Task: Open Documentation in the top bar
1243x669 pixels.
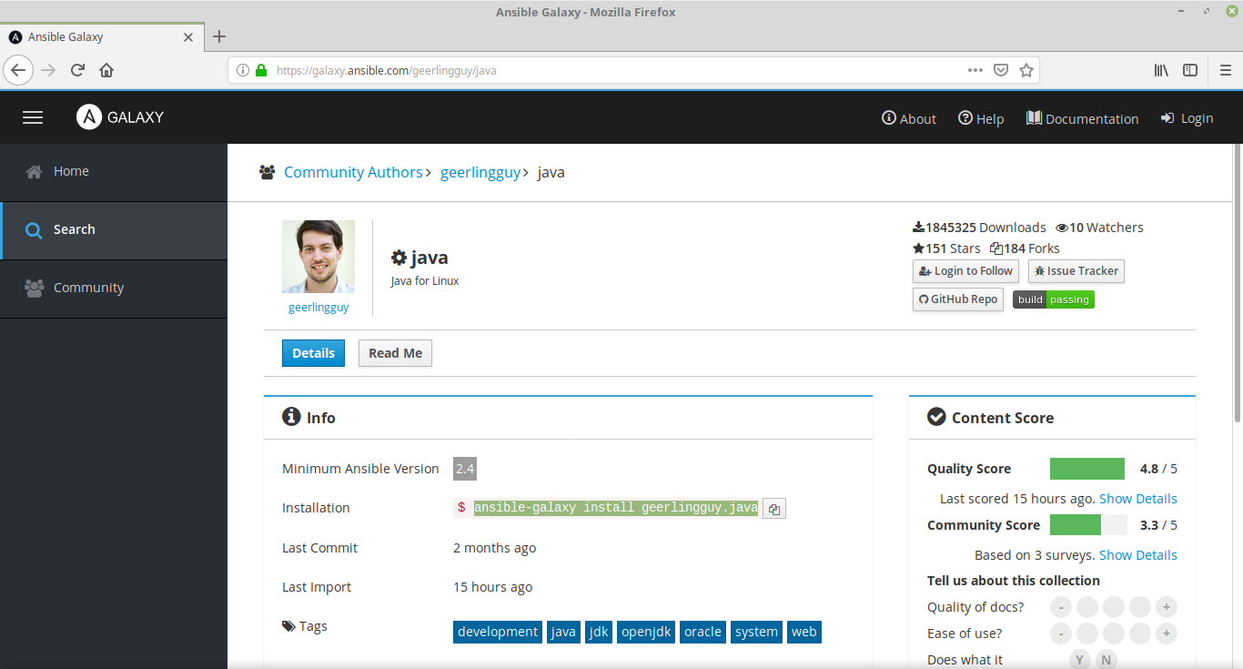Action: click(1082, 118)
